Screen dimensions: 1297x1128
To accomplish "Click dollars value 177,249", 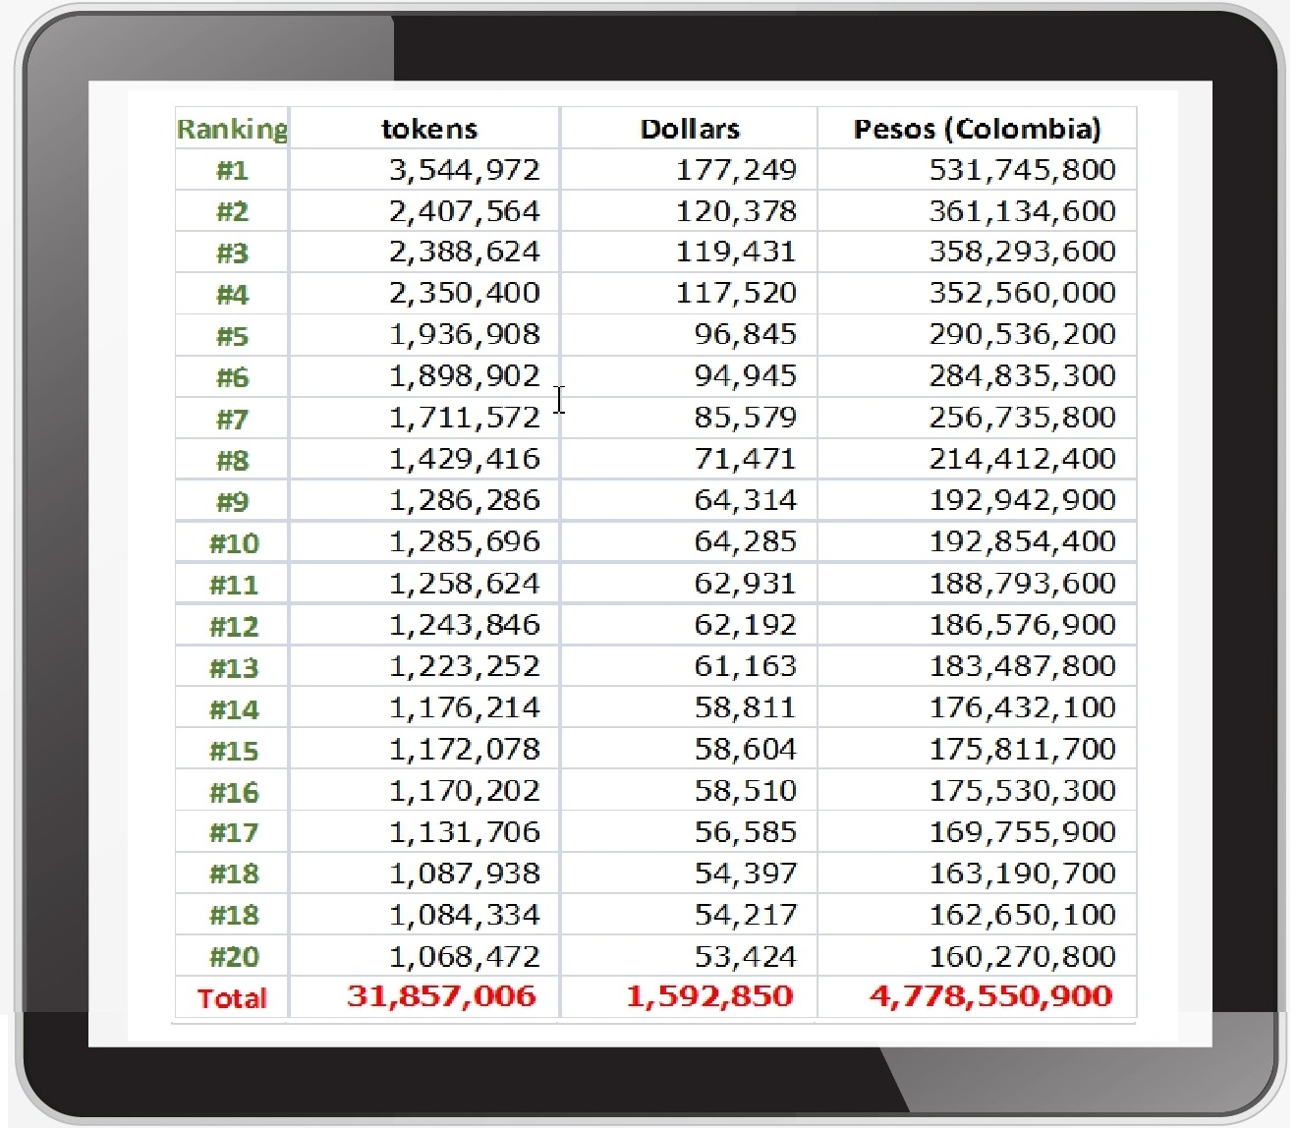I will tap(736, 170).
